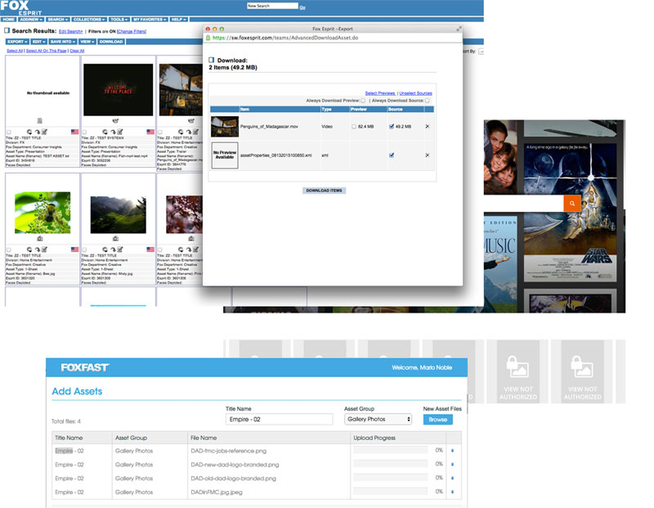Remove the assetProperties xml row via X
The image size is (654, 508).
(x=427, y=155)
